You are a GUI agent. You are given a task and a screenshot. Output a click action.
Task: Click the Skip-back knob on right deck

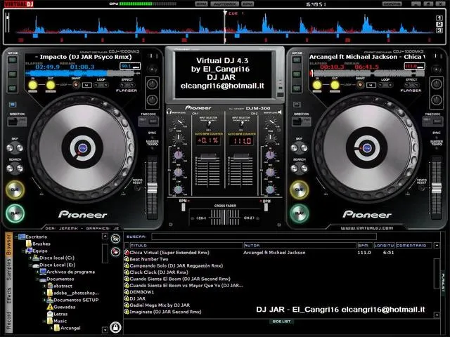tap(295, 148)
